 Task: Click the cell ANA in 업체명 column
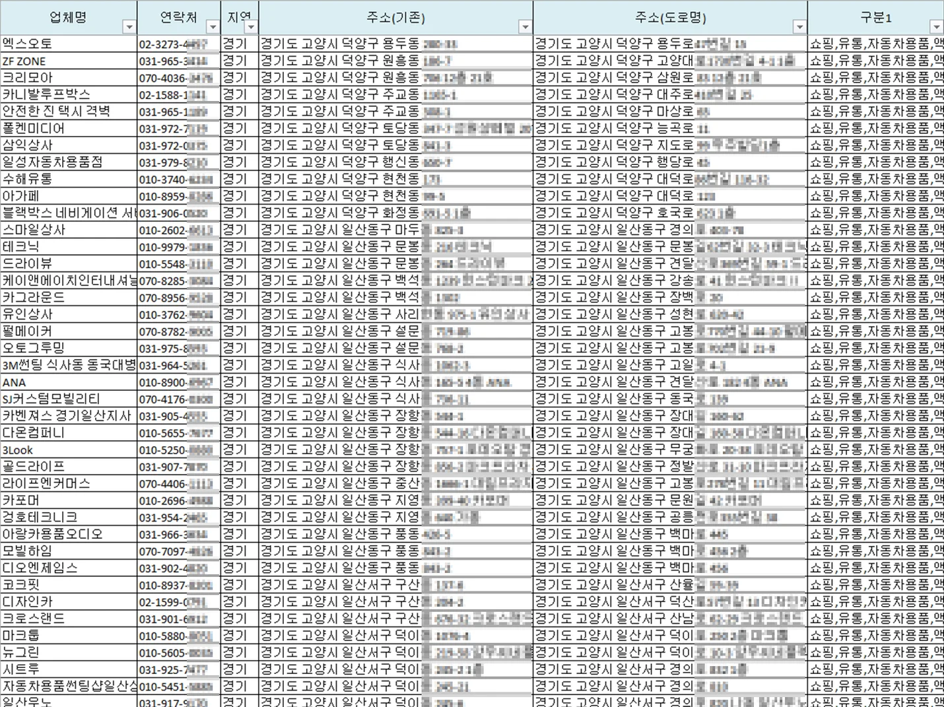point(69,382)
